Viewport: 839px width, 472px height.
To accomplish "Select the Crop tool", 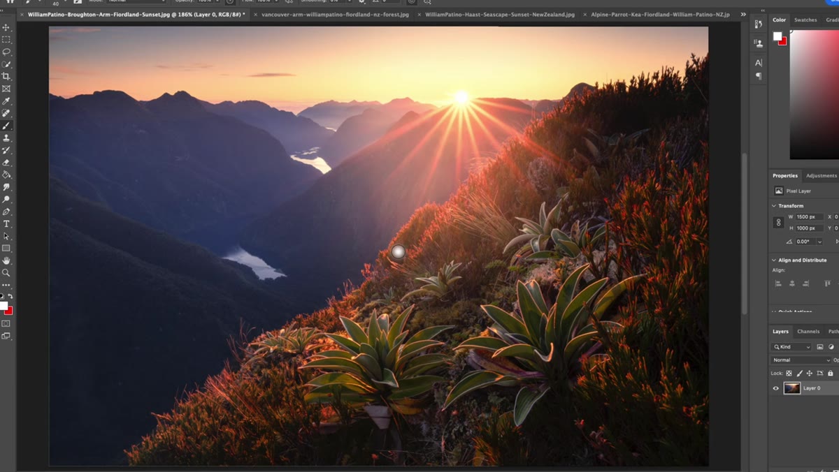I will click(6, 76).
